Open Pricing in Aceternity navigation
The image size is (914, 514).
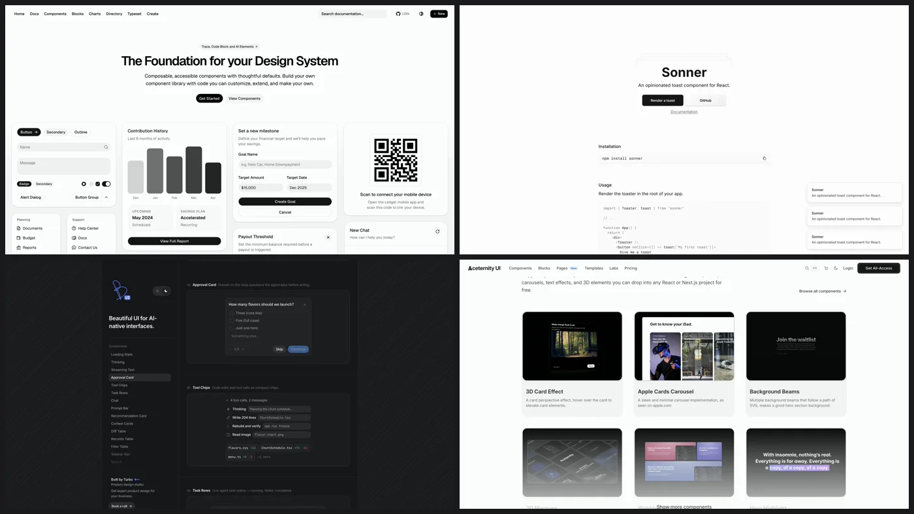click(x=631, y=268)
